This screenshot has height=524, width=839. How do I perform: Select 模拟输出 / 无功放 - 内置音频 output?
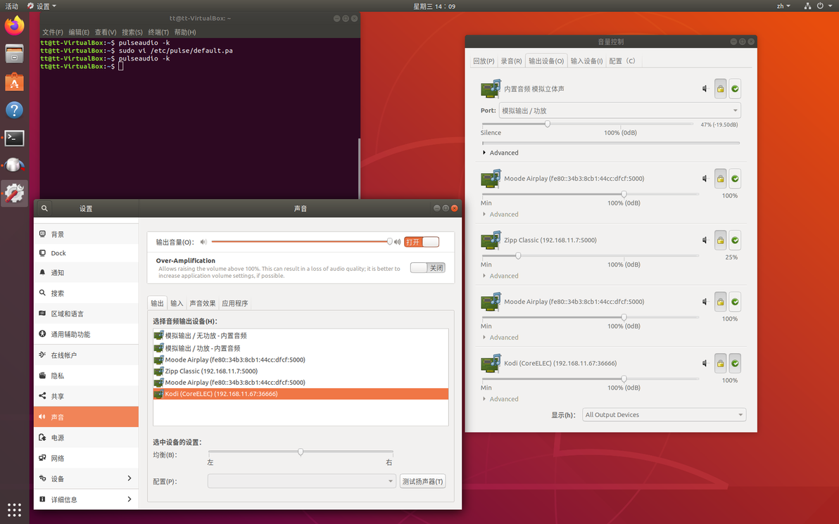click(301, 336)
